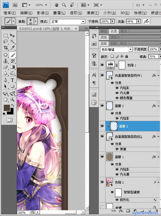Open the Actions panel play icon
Viewport: 161px width, 216px height.
click(94, 44)
